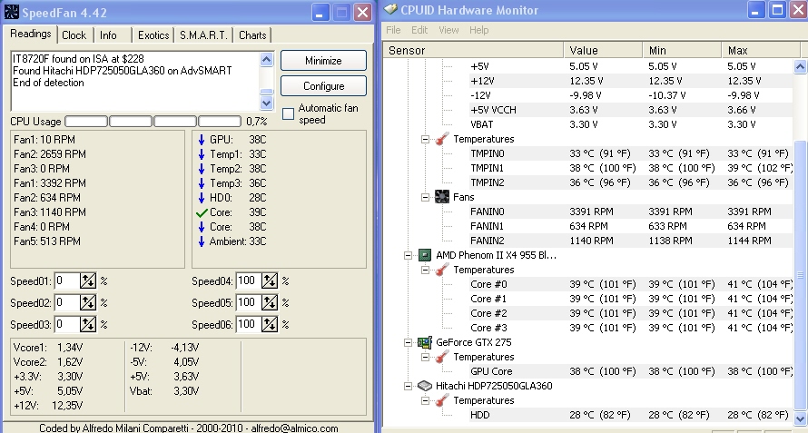808x433 pixels.
Task: Click into the Speed01 value field
Action: tap(67, 280)
